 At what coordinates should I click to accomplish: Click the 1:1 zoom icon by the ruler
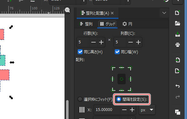[x=67, y=10]
